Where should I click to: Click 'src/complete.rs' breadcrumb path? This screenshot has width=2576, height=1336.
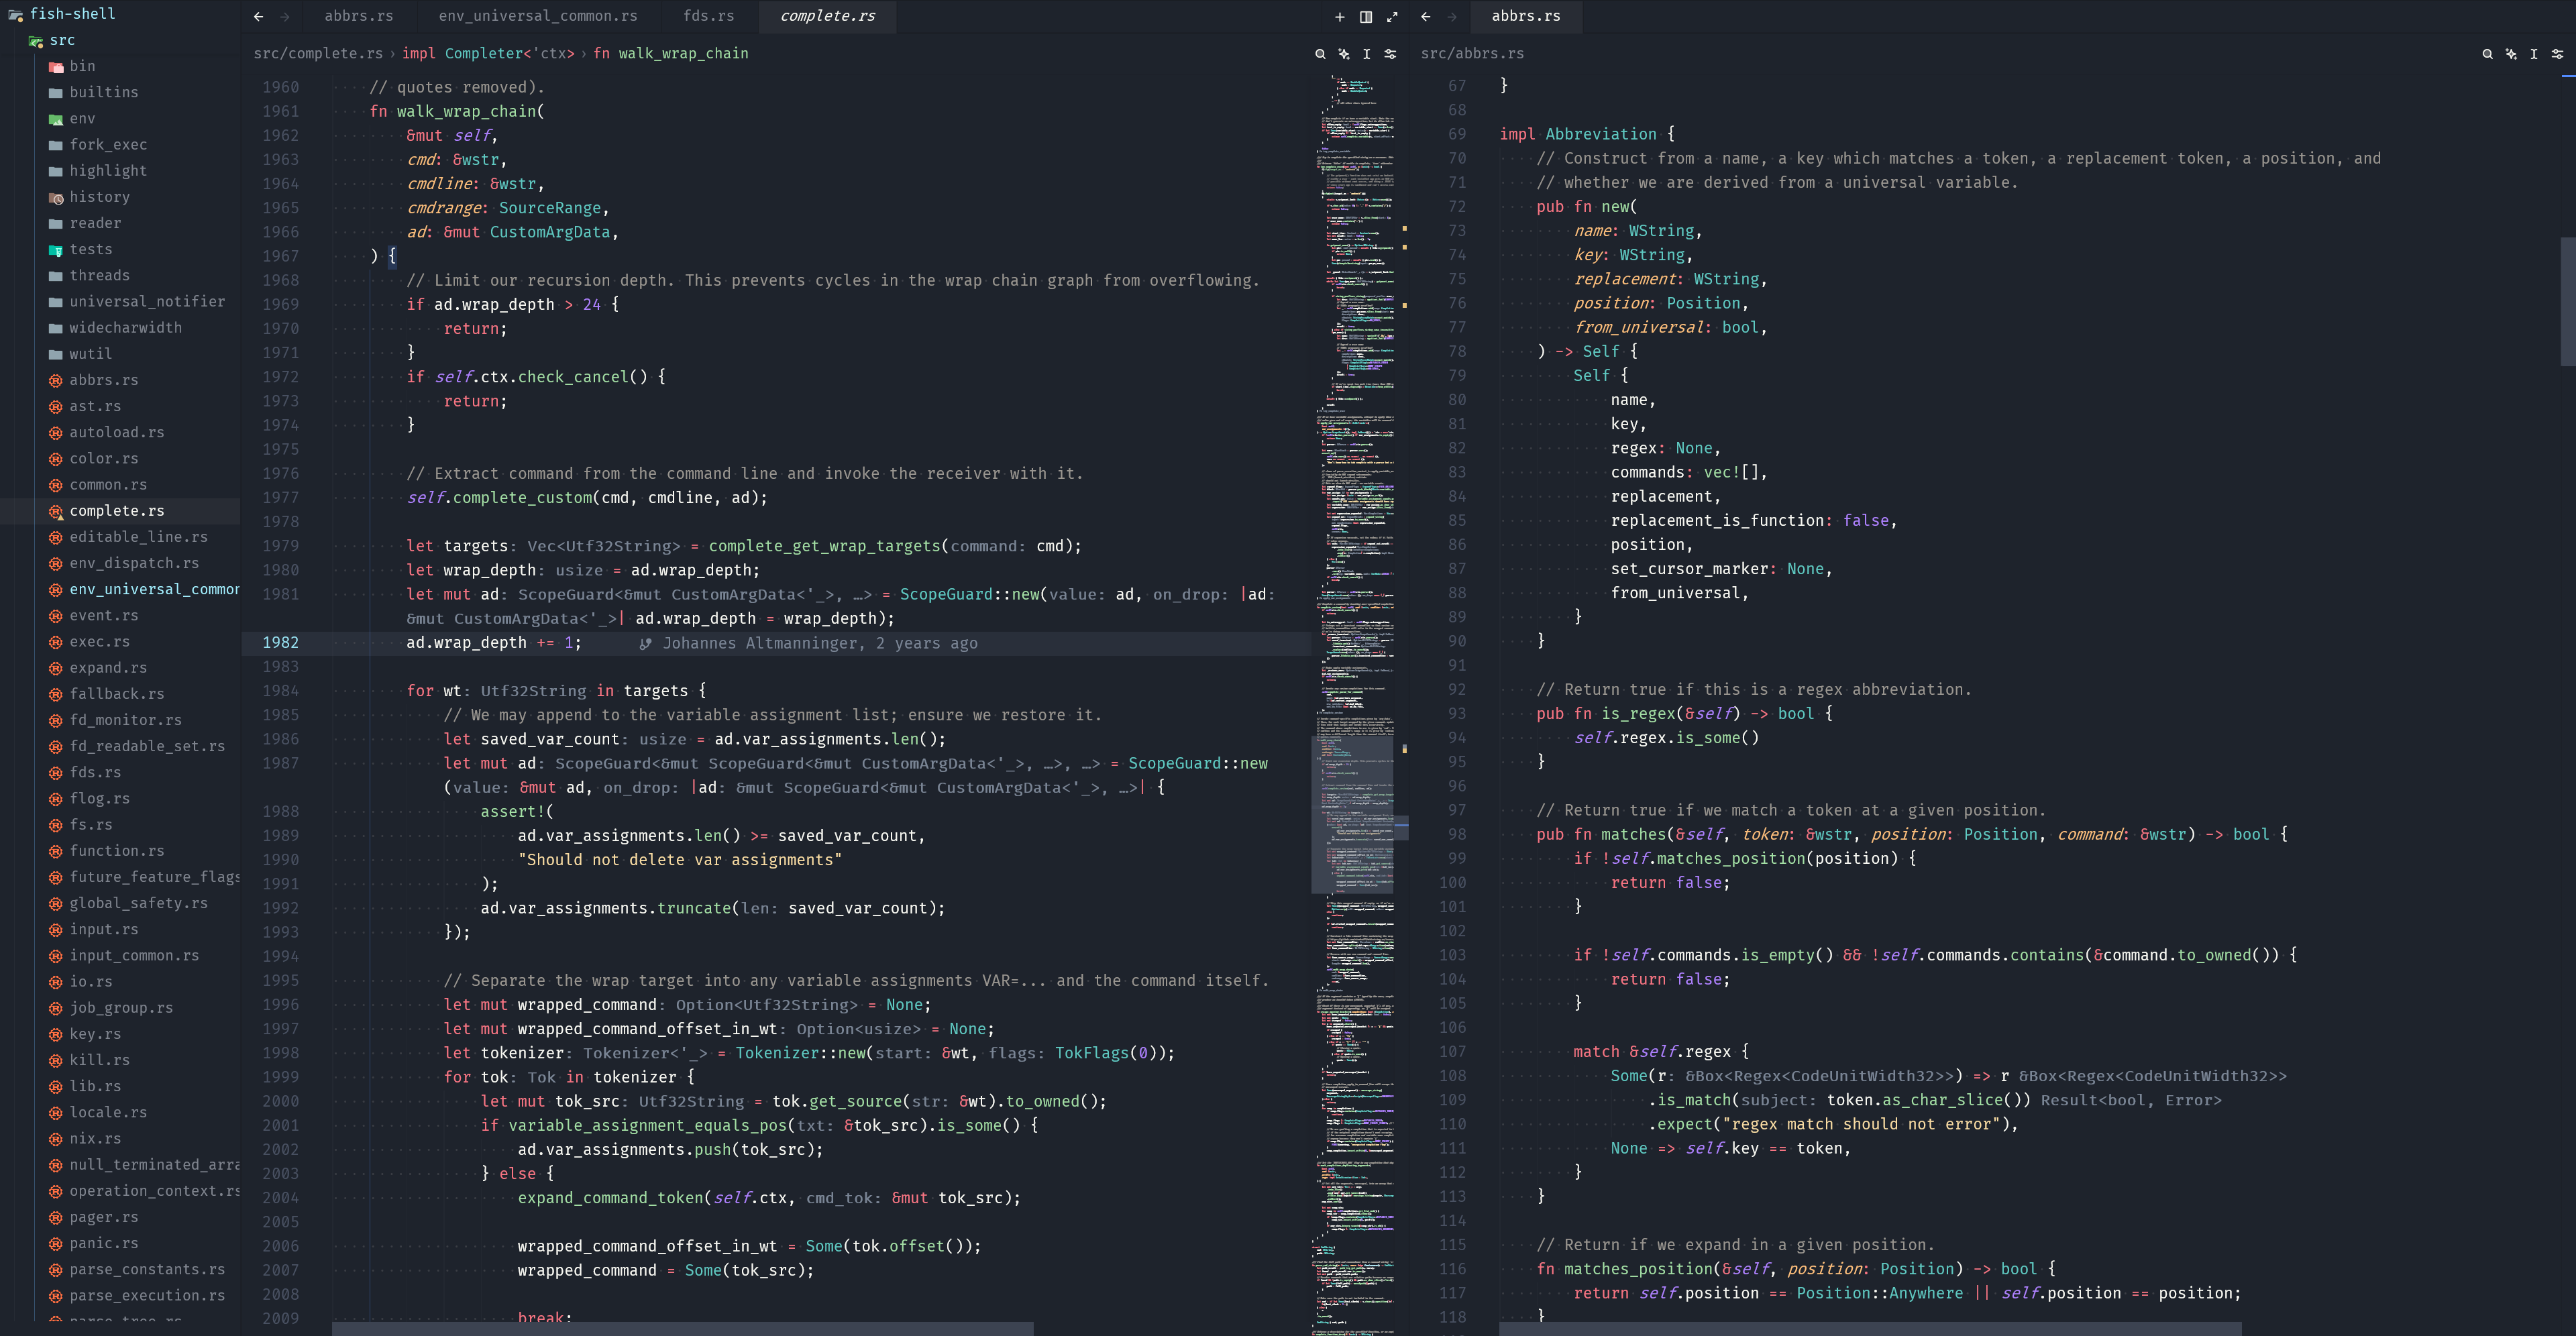(318, 54)
